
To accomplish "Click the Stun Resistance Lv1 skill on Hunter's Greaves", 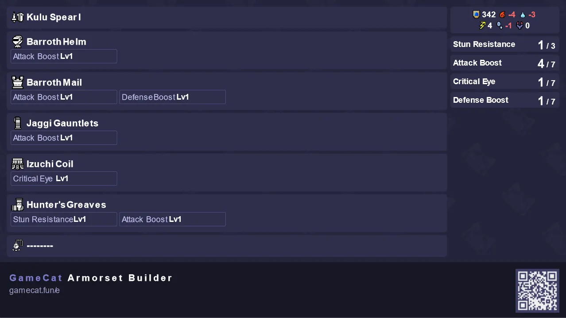I will (64, 219).
